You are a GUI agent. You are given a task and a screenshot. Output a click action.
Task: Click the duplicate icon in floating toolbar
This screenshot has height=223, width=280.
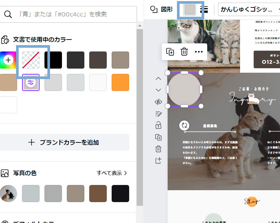coord(170,52)
